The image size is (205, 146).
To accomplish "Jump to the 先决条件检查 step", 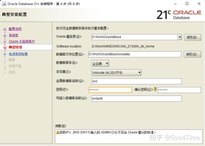I will (18, 54).
